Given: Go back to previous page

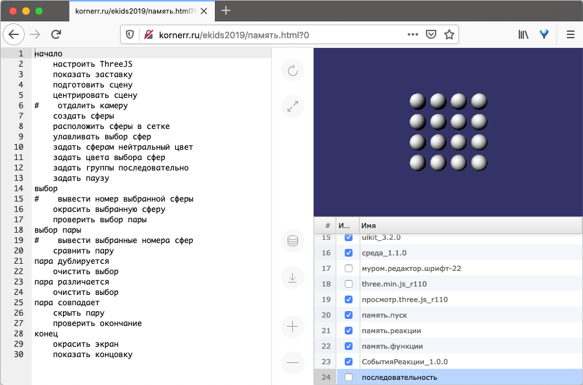Looking at the screenshot, I should coord(14,34).
